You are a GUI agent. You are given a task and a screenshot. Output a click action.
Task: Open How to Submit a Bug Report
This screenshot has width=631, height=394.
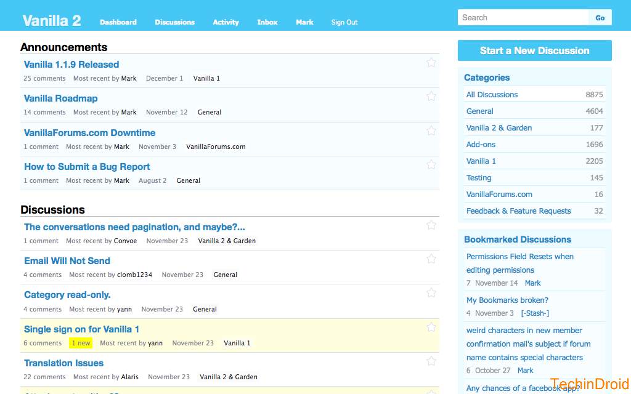point(87,167)
